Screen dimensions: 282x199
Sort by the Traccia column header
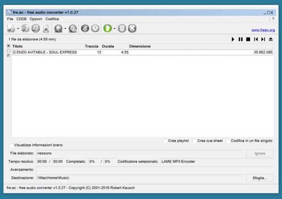tap(93, 46)
